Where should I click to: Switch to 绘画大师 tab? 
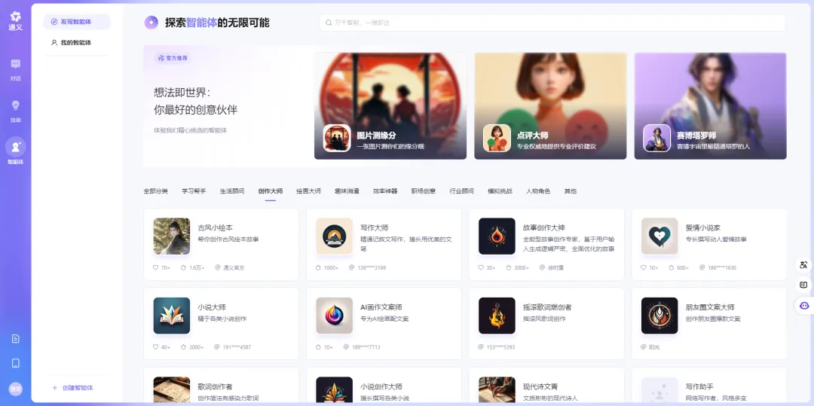[308, 191]
